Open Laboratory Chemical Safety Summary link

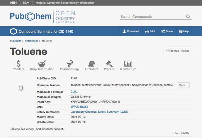pyautogui.click(x=100, y=112)
